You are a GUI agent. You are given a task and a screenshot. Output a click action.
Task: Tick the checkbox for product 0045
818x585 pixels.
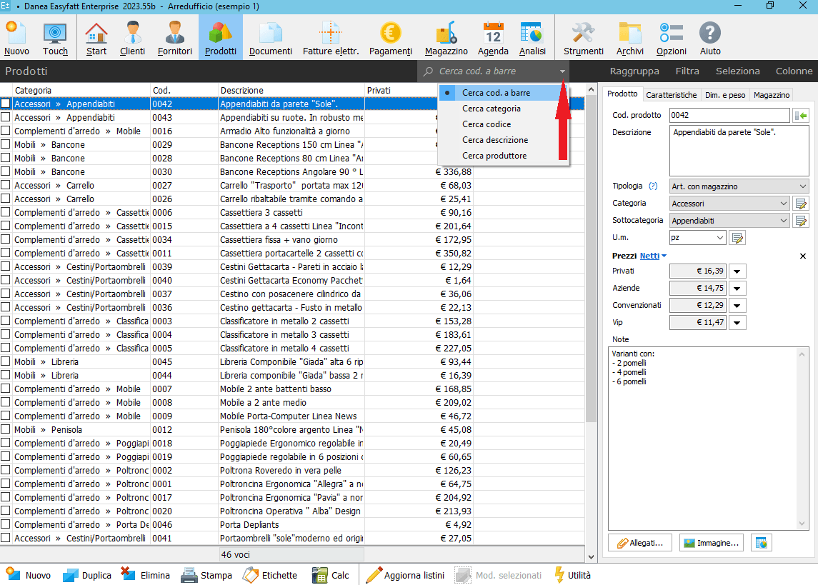click(5, 361)
